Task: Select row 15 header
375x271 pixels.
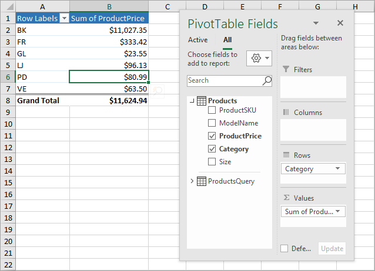Action: tap(8, 182)
